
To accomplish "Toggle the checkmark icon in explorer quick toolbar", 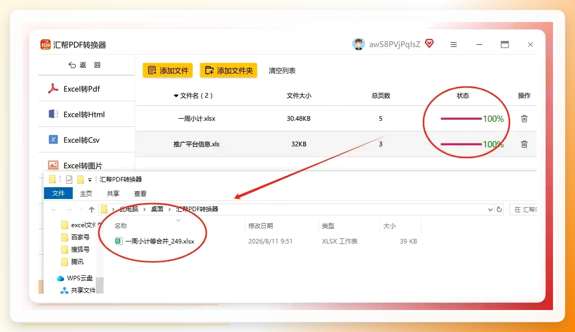I will click(69, 179).
